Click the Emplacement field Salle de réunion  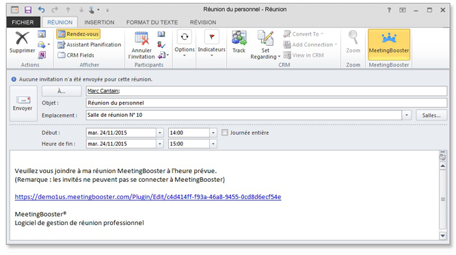244,115
